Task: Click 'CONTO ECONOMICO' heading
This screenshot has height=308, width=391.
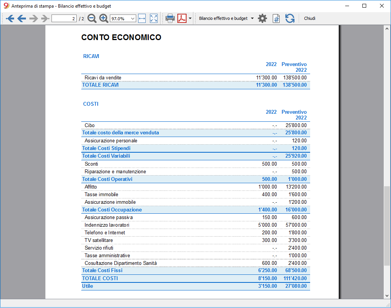Action: point(121,37)
